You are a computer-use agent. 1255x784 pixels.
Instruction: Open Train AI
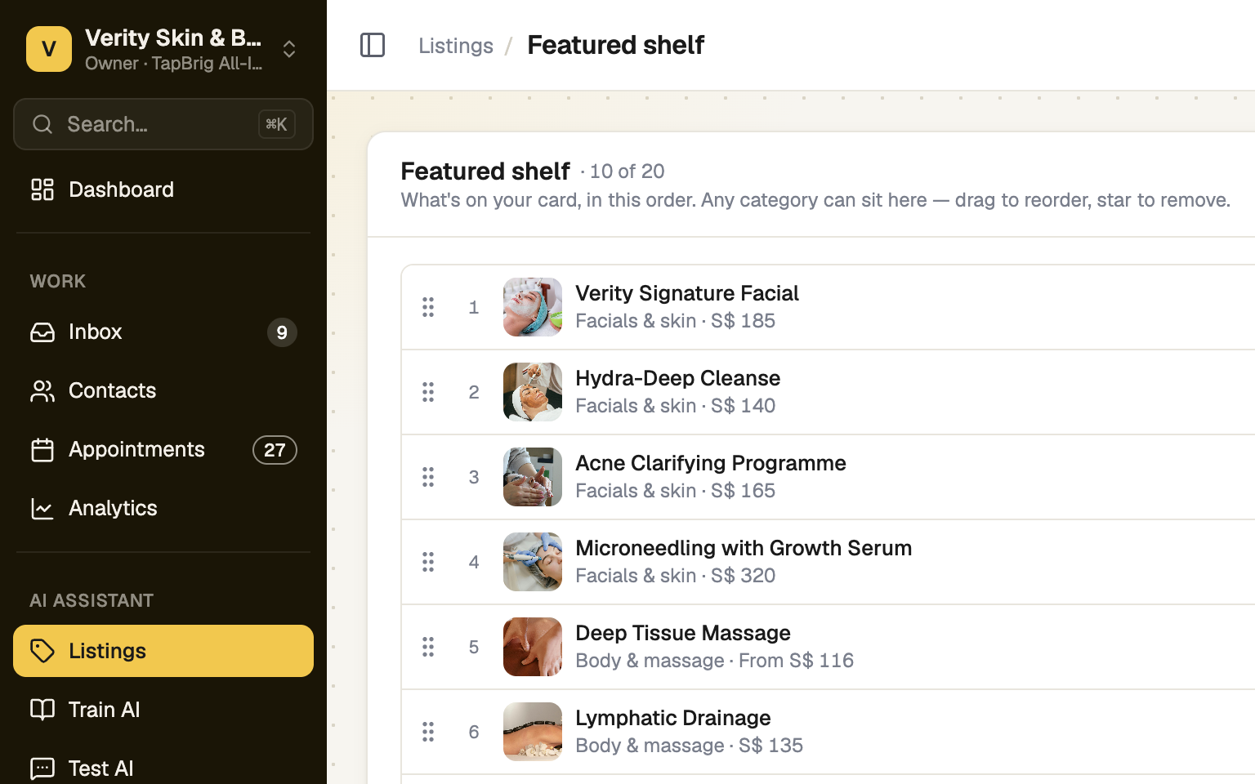pyautogui.click(x=163, y=710)
